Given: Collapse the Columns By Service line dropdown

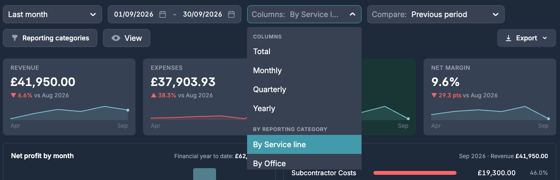Looking at the screenshot, I should pyautogui.click(x=304, y=14).
